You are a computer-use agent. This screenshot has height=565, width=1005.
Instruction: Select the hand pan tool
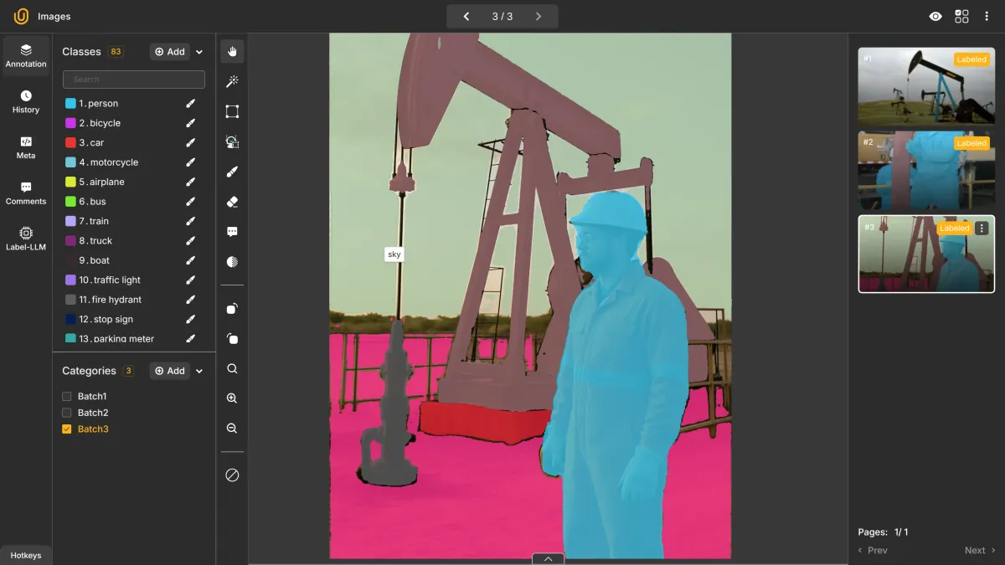point(232,52)
